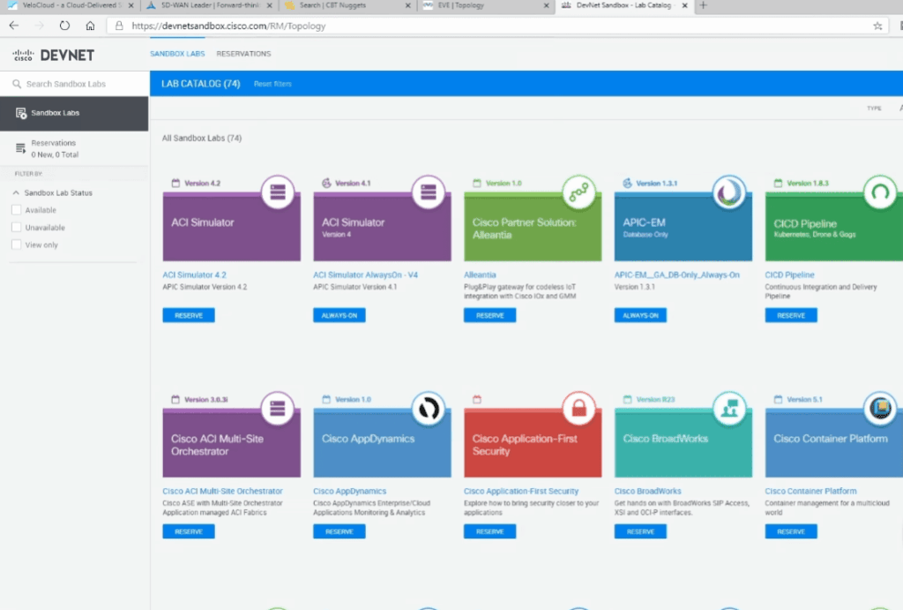Screen dimensions: 903x610
Task: Click the Cisco BroadWorks card icon
Action: point(729,409)
